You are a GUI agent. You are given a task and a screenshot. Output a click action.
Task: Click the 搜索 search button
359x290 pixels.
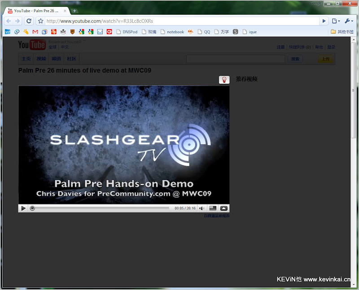(295, 59)
